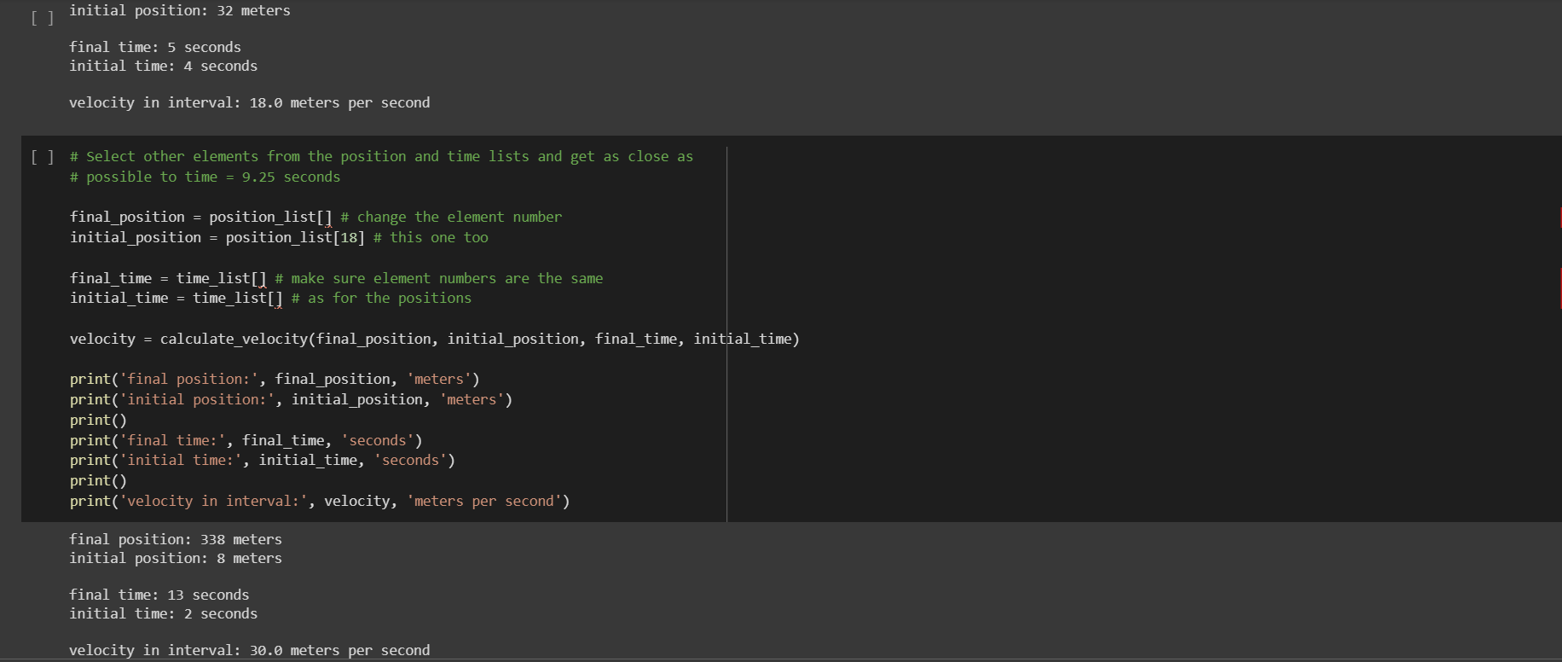The width and height of the screenshot is (1562, 662).
Task: Place cursor in the 'final_time = time_list[]' line
Action: [336, 278]
